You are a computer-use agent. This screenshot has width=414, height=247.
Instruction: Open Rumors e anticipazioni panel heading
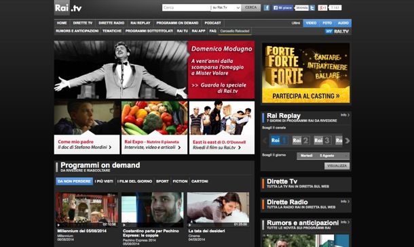click(x=303, y=223)
